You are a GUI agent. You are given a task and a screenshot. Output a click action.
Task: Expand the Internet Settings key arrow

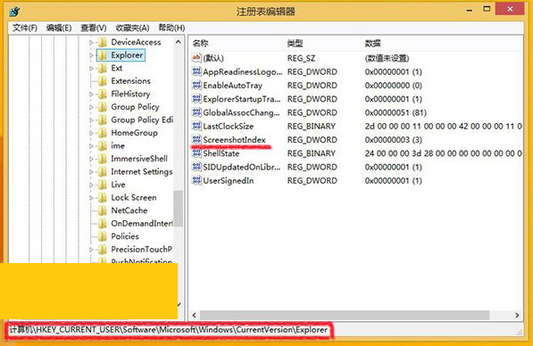click(x=91, y=172)
